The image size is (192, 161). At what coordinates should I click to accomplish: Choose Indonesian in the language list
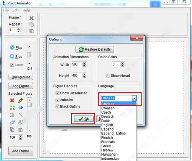point(118,158)
